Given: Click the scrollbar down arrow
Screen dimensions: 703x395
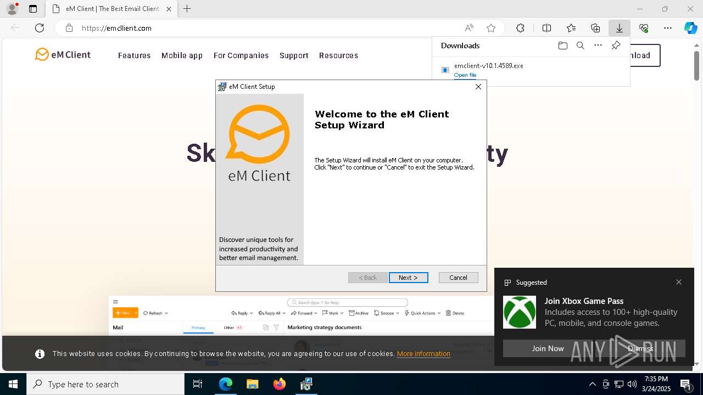Looking at the screenshot, I should click(x=696, y=364).
